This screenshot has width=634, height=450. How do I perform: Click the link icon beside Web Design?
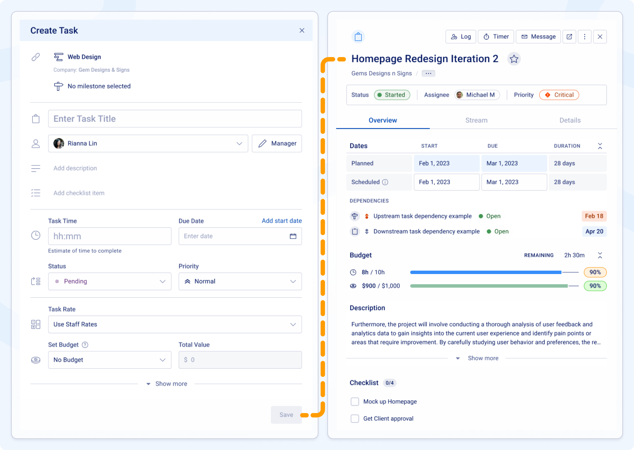(36, 57)
